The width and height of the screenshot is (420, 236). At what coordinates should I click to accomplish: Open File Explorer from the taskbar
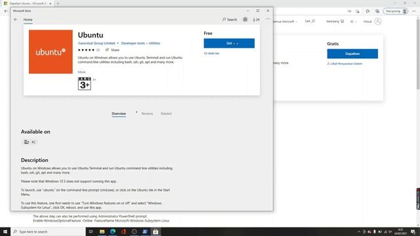[102, 231]
